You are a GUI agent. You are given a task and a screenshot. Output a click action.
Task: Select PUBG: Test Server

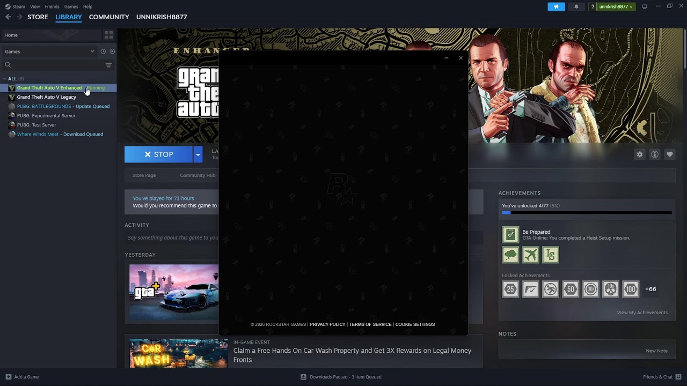[59, 125]
